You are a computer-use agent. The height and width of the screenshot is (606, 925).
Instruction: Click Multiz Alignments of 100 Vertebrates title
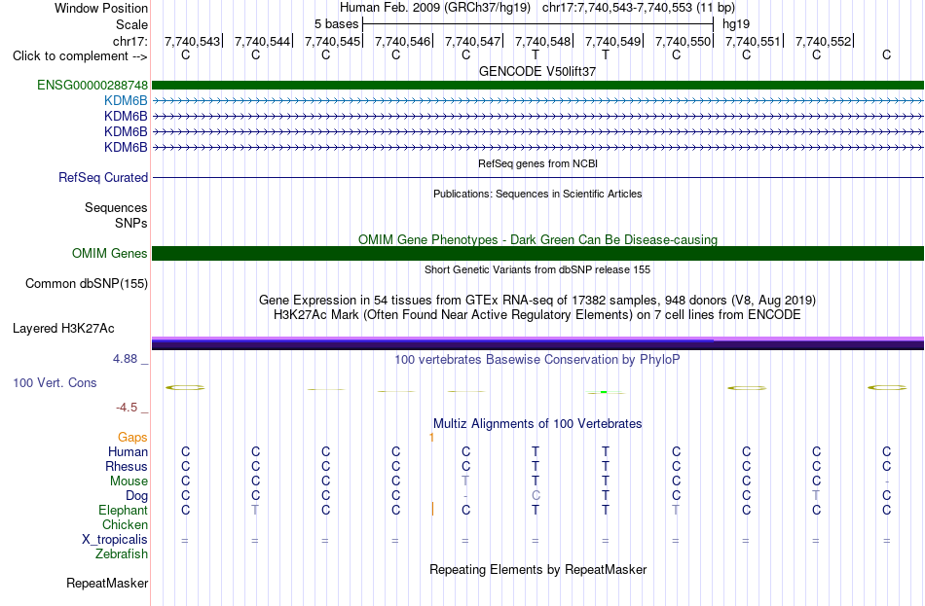(537, 424)
